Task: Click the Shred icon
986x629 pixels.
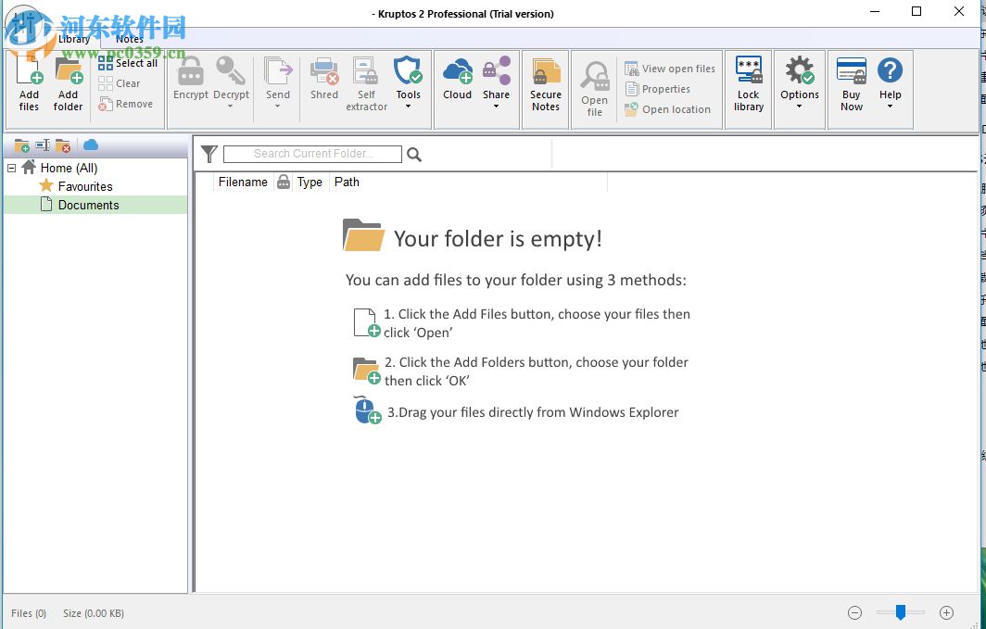Action: (x=324, y=70)
